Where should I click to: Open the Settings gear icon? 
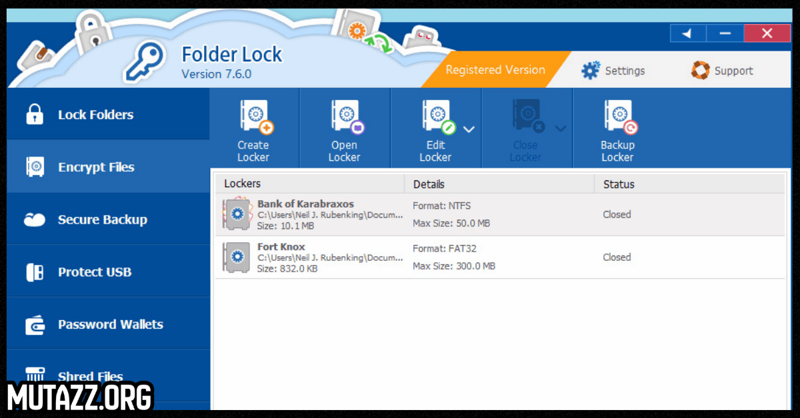(x=591, y=69)
